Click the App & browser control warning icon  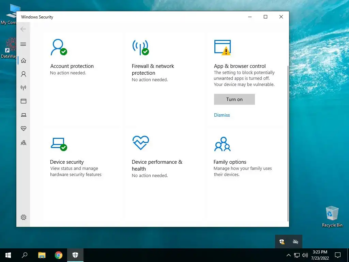[222, 47]
